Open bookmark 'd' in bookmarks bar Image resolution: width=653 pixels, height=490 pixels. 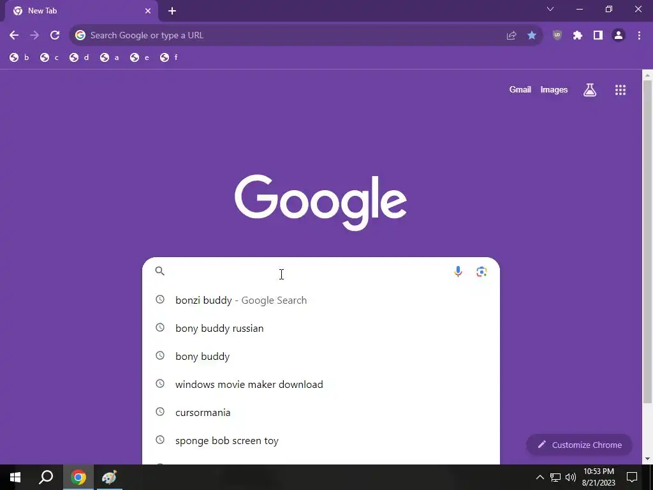coord(79,57)
